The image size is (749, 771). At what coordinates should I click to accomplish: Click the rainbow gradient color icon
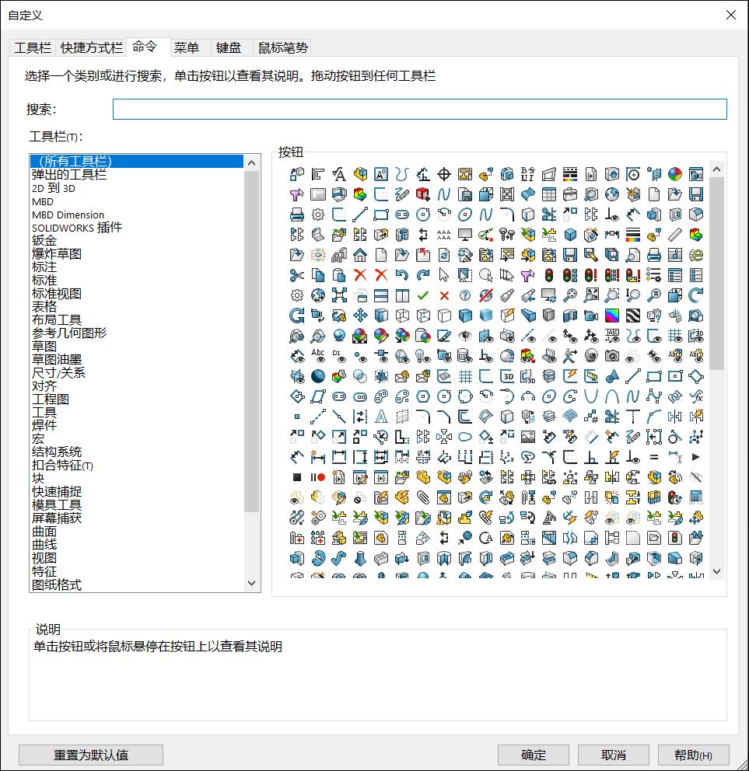pos(612,316)
